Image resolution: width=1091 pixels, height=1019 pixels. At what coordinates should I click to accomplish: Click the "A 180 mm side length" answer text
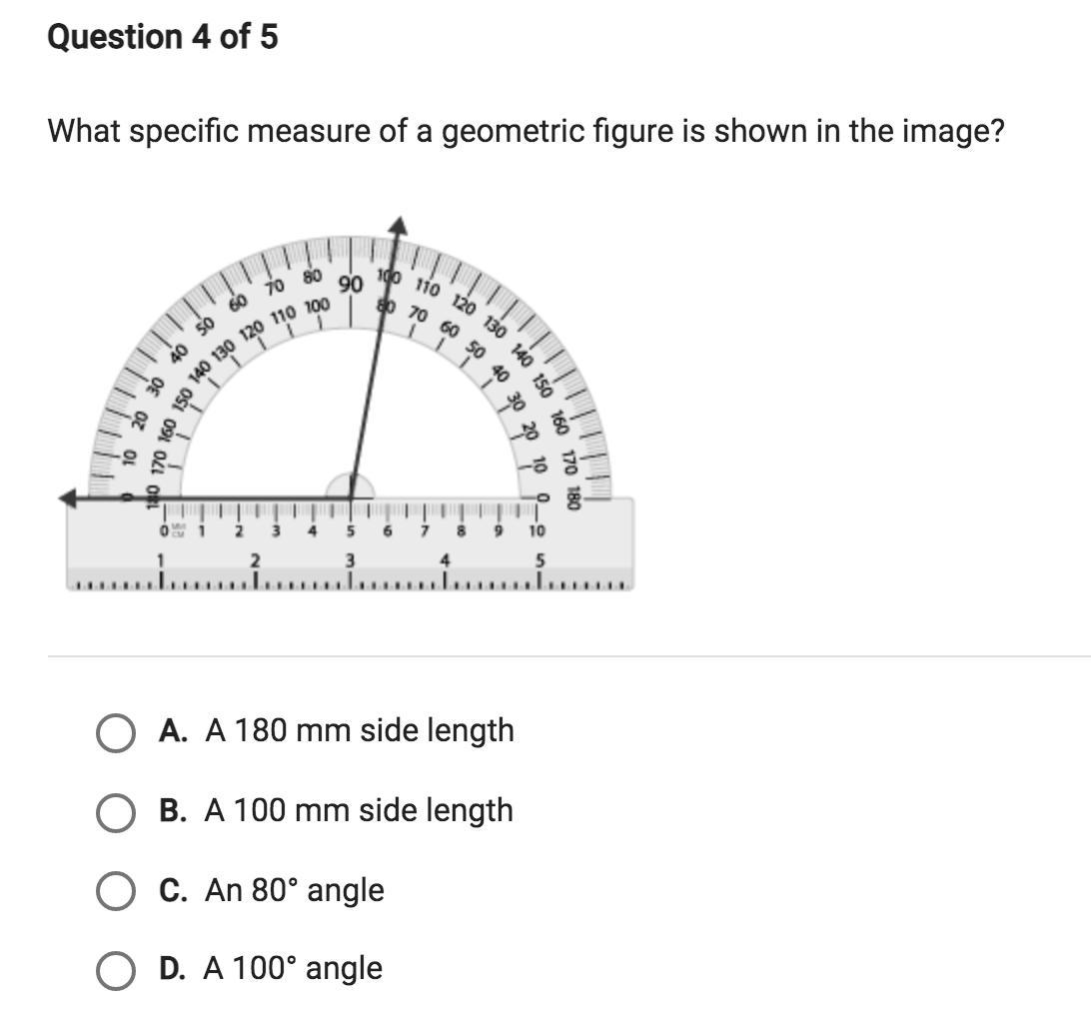(360, 730)
